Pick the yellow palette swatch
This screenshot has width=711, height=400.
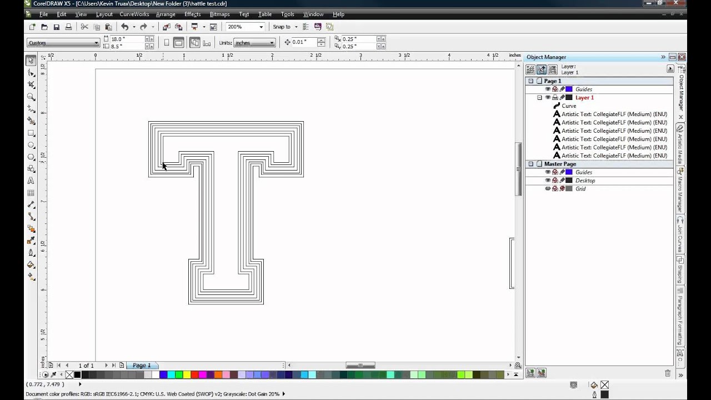[187, 375]
